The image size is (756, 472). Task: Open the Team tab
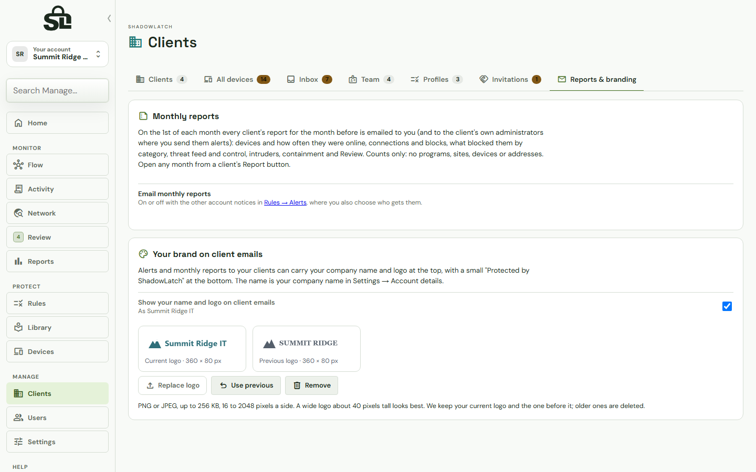pos(371,79)
